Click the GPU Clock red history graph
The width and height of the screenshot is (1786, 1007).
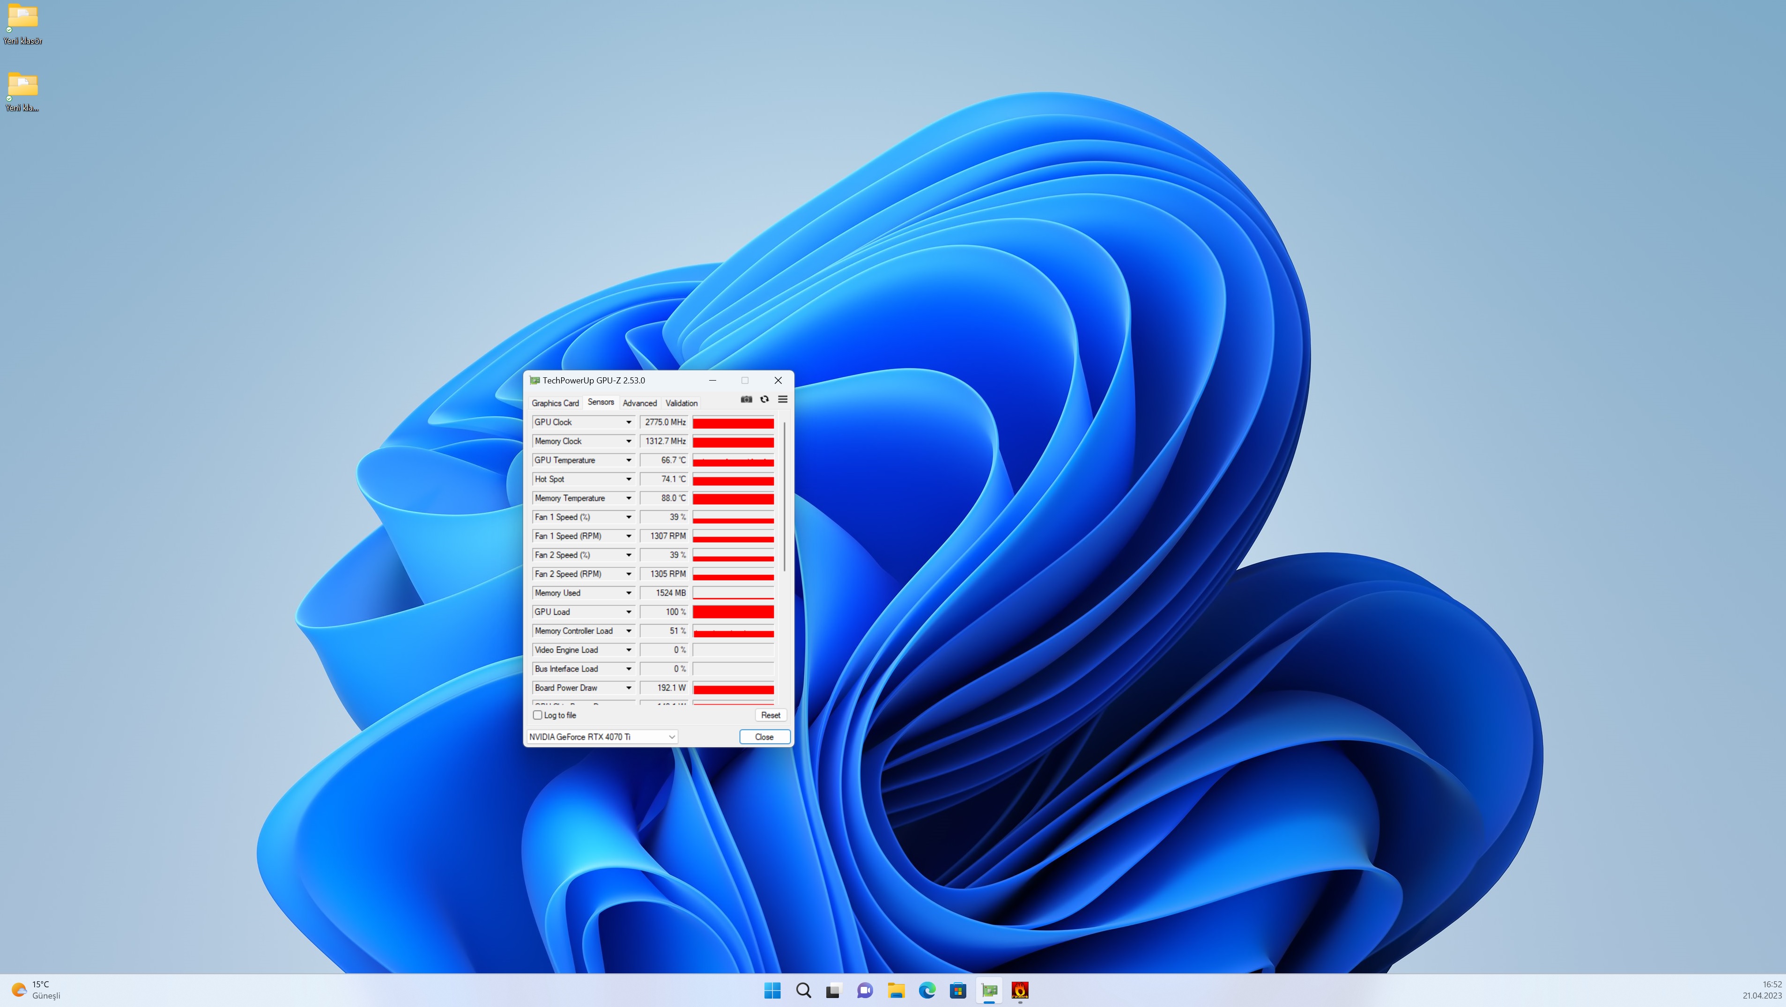click(733, 422)
